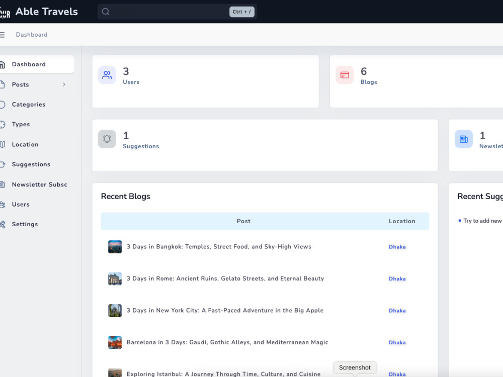Click 'Barcelona in 3 Days' post title

tap(227, 342)
